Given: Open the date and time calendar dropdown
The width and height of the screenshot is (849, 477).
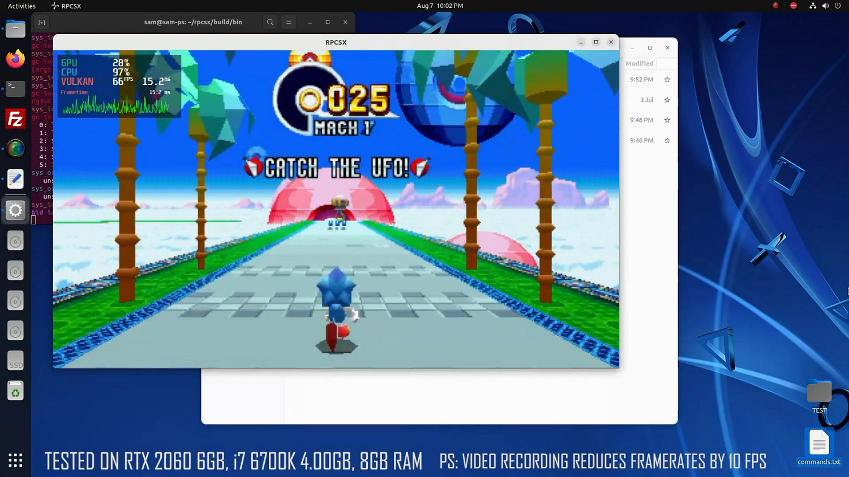Looking at the screenshot, I should pyautogui.click(x=440, y=6).
